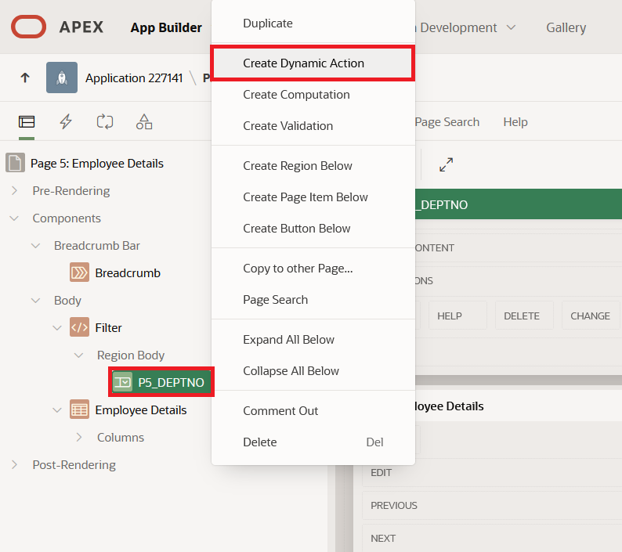Open the Dynamic Actions lightning tab
Image resolution: width=622 pixels, height=552 pixels.
coord(66,121)
